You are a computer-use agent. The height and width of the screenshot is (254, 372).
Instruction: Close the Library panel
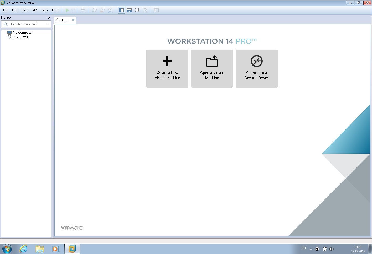[x=49, y=18]
